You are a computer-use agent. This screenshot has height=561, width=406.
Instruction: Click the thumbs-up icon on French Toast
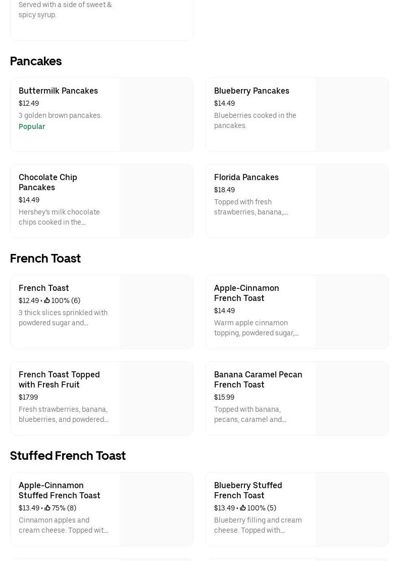pos(47,300)
